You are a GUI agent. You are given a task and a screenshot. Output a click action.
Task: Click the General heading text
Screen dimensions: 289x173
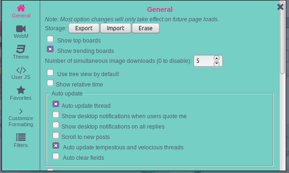[160, 9]
